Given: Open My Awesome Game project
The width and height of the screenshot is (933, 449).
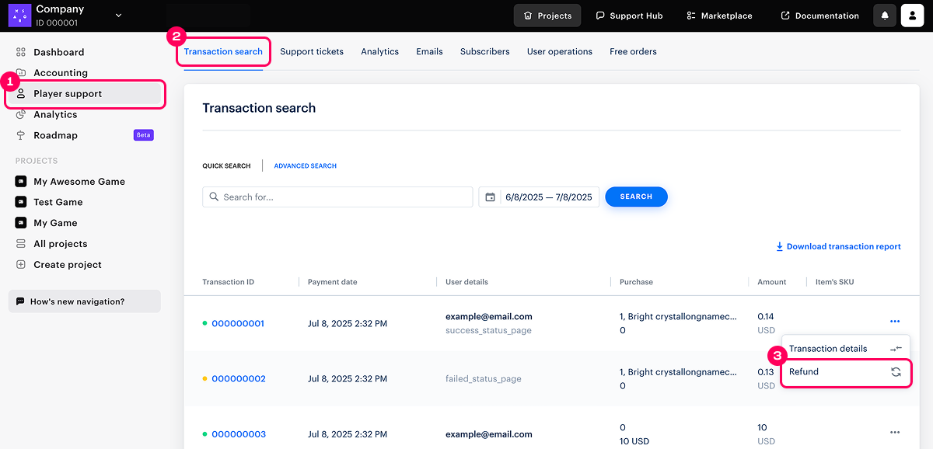Looking at the screenshot, I should coord(79,182).
